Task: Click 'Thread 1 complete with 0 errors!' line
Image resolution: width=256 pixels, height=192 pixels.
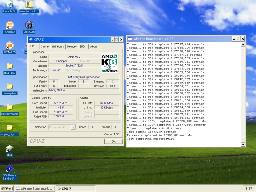Action: [155, 128]
